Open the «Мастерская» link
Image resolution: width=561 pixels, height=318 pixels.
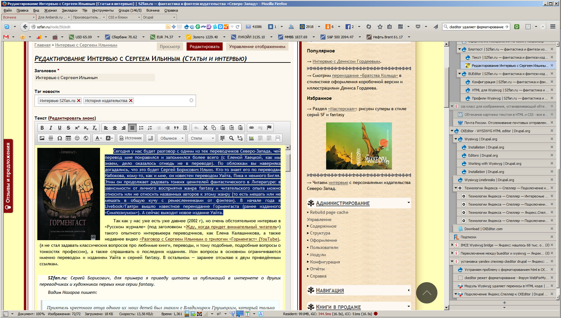tap(342, 109)
